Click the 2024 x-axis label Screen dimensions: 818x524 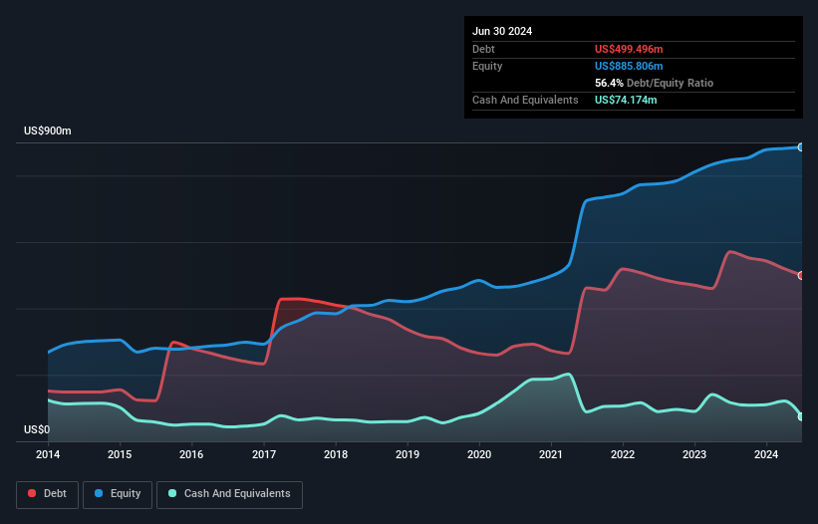click(x=766, y=454)
